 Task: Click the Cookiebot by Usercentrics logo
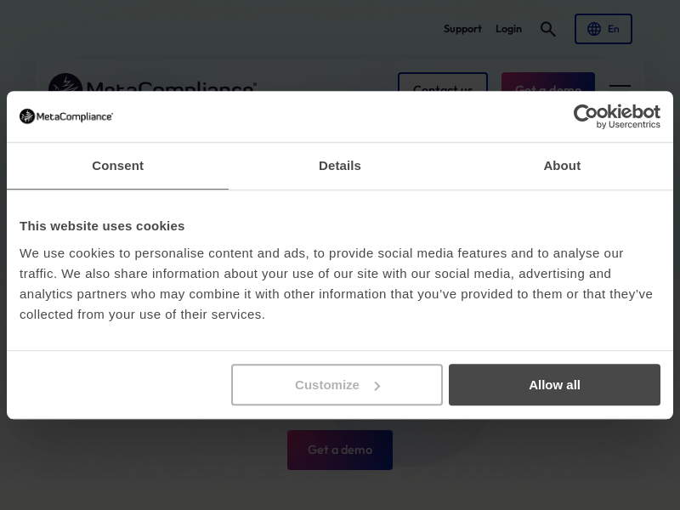coord(616,116)
